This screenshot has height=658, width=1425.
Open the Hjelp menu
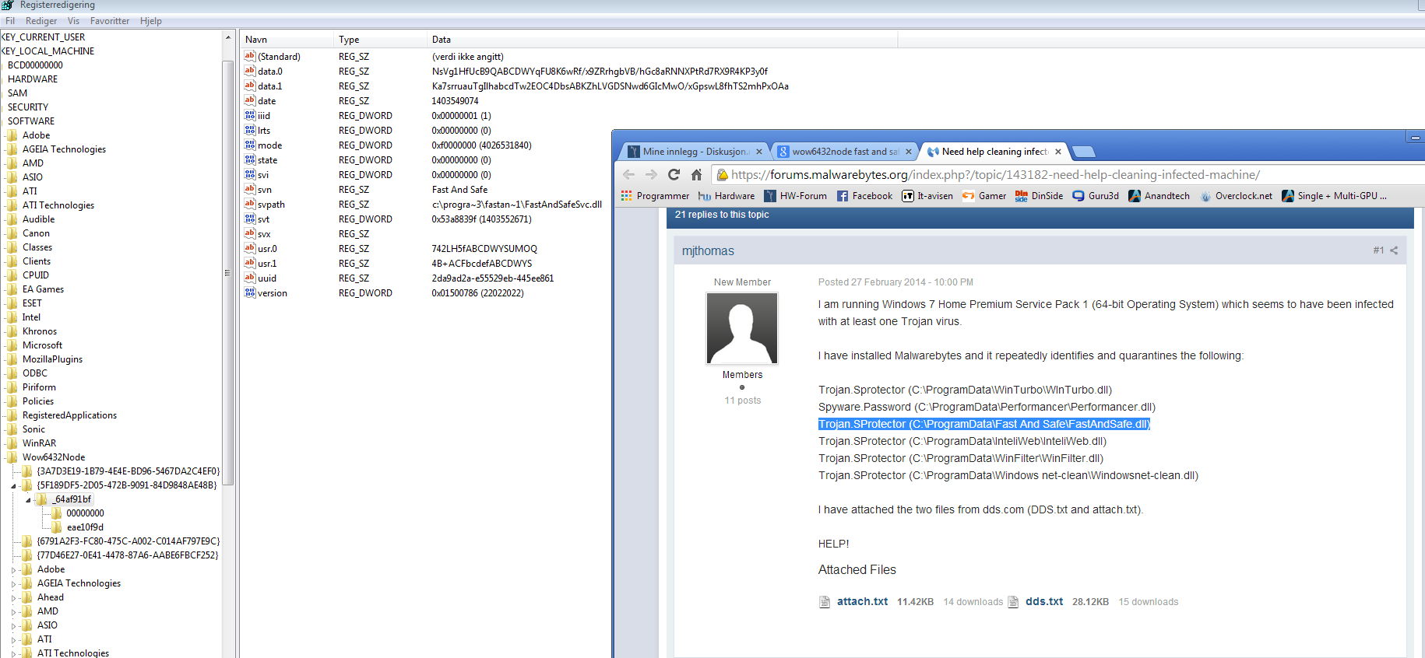(151, 21)
